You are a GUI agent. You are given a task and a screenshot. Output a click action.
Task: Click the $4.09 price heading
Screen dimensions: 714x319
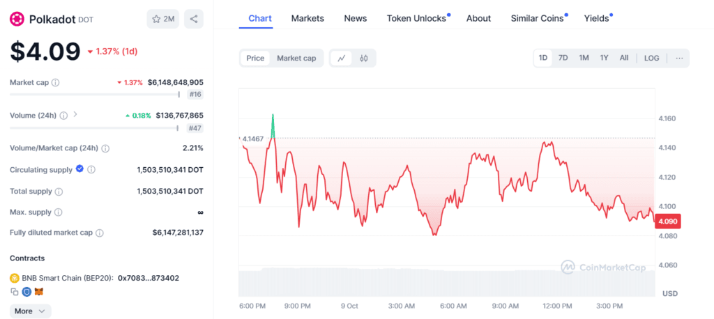pyautogui.click(x=45, y=52)
